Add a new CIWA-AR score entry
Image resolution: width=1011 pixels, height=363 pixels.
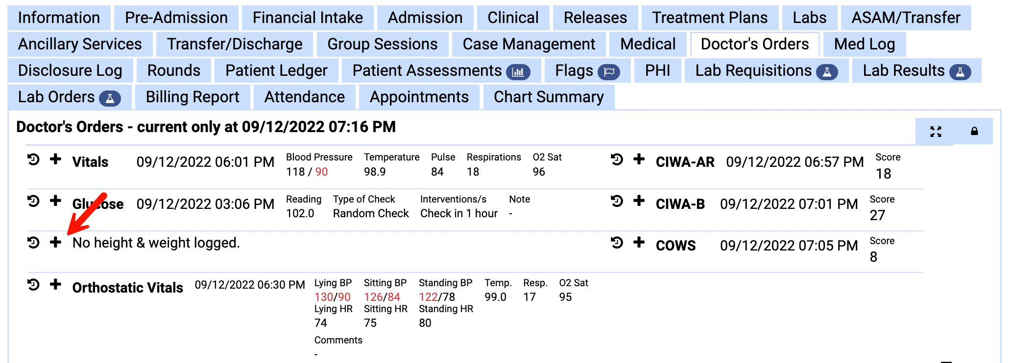639,159
